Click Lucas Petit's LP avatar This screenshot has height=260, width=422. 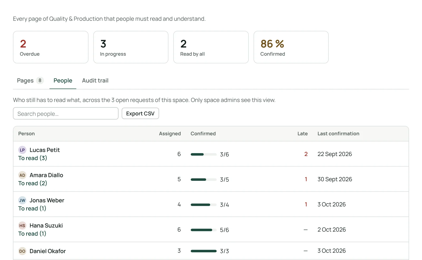(x=22, y=150)
